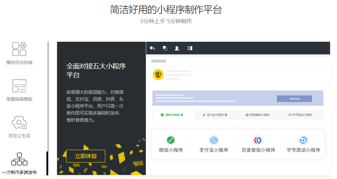Switch to the 微信小程序 tab
Image resolution: width=337 pixels, height=179 pixels.
174,115
